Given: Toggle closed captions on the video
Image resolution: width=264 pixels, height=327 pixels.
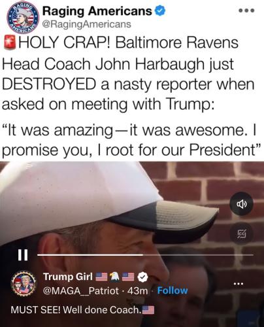Looking at the screenshot, I should (x=242, y=234).
